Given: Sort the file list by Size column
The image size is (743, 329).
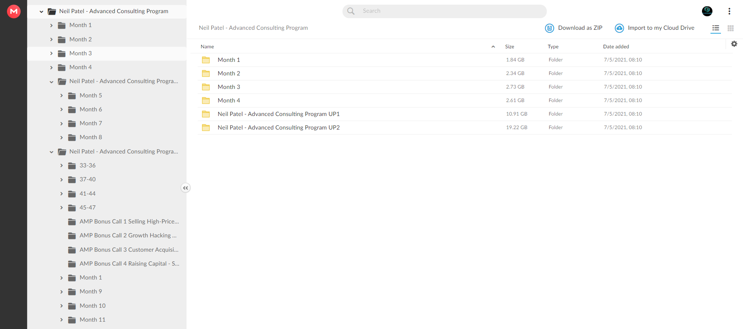Looking at the screenshot, I should 510,47.
